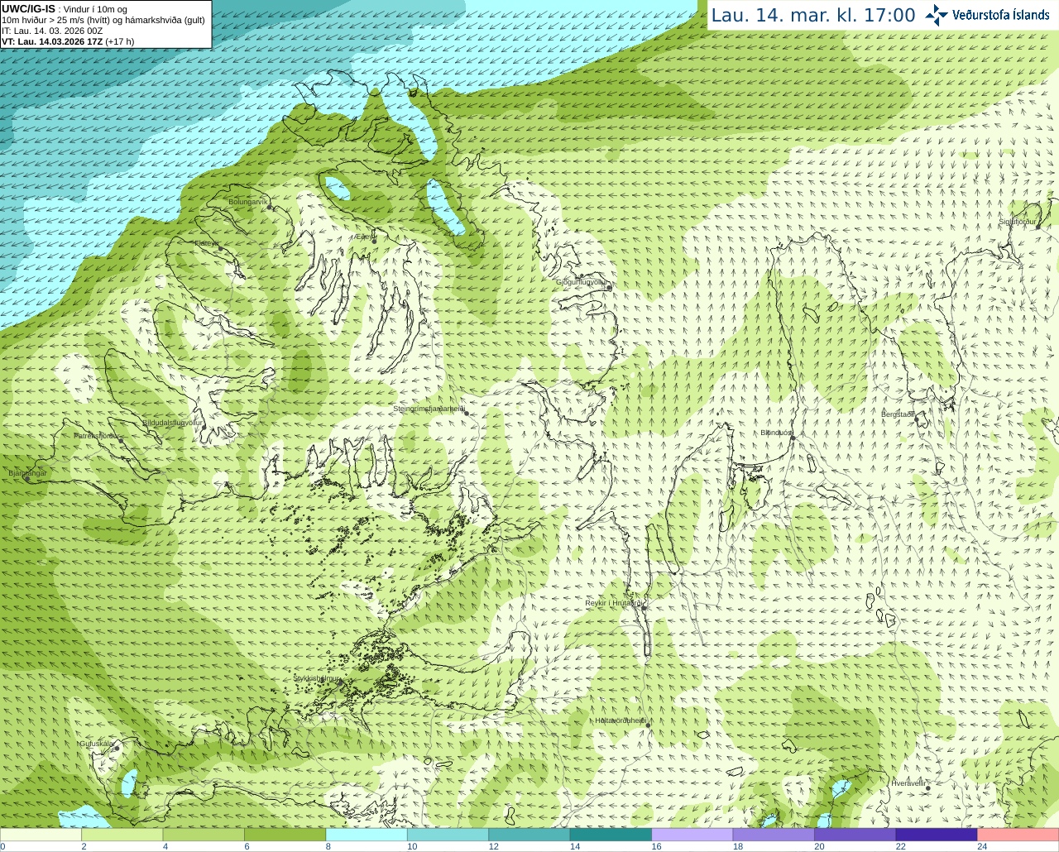The width and height of the screenshot is (1059, 852).
Task: Select the Gjögurflugvöllur station label
Action: pyautogui.click(x=582, y=282)
